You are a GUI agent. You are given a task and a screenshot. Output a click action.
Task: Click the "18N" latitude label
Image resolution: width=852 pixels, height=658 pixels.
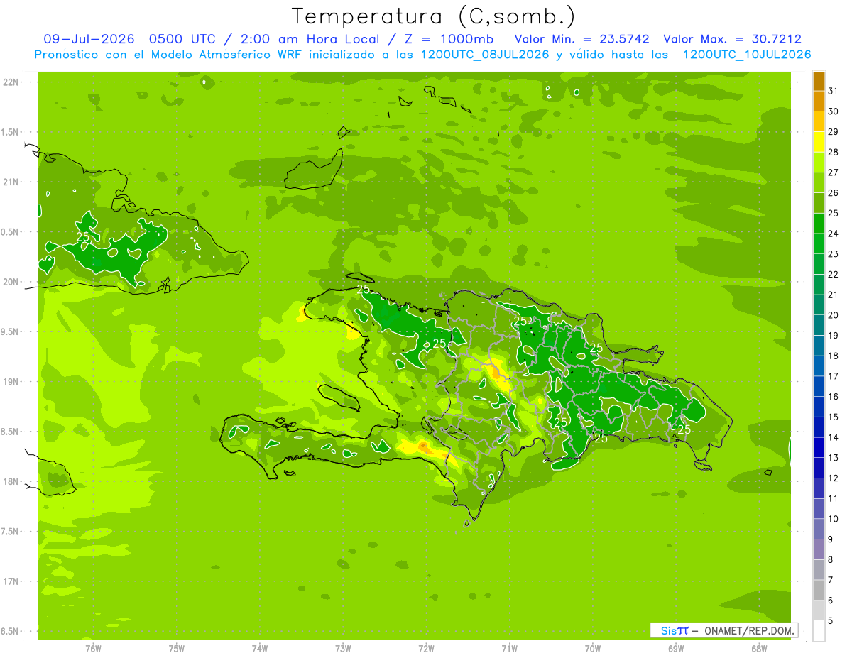pos(11,482)
